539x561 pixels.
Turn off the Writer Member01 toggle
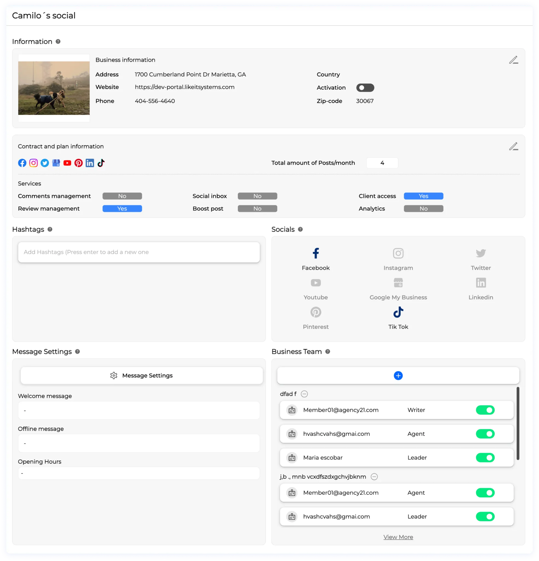485,410
